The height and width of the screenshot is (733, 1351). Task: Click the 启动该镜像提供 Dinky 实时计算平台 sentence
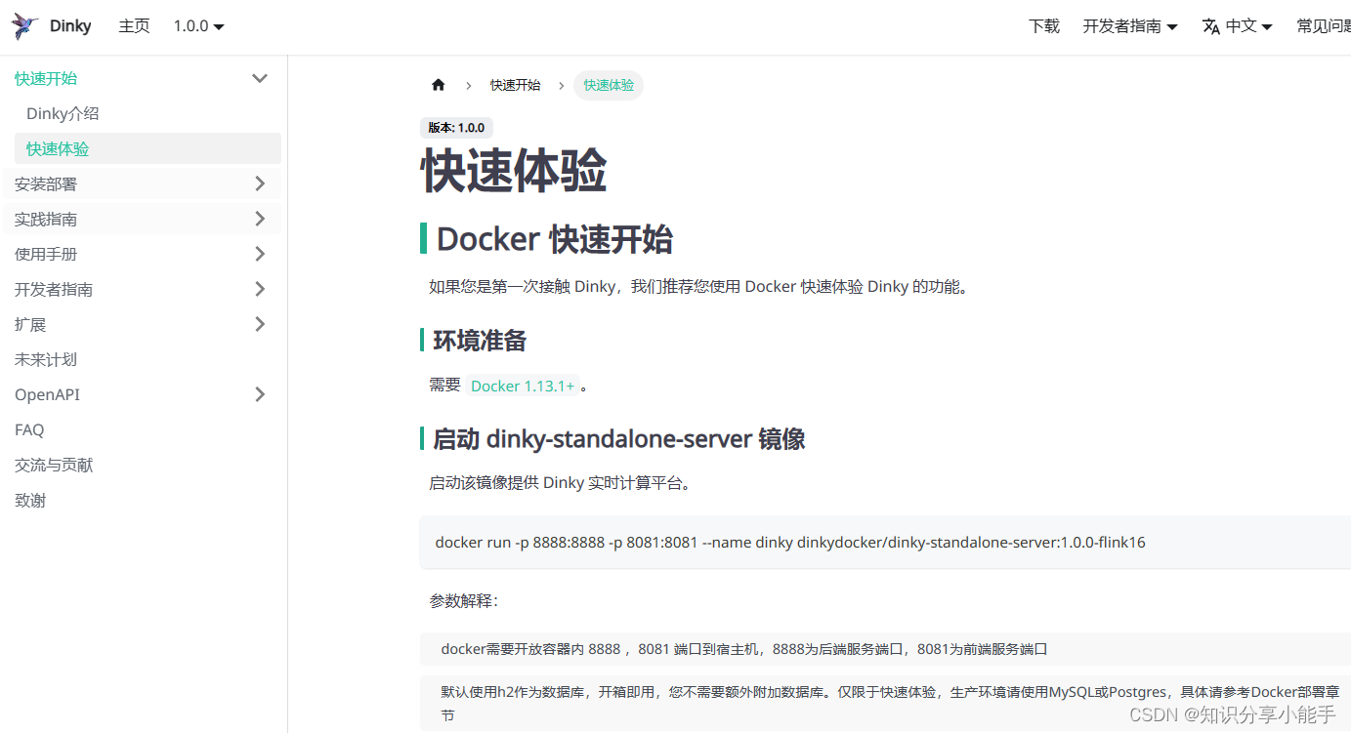(562, 482)
